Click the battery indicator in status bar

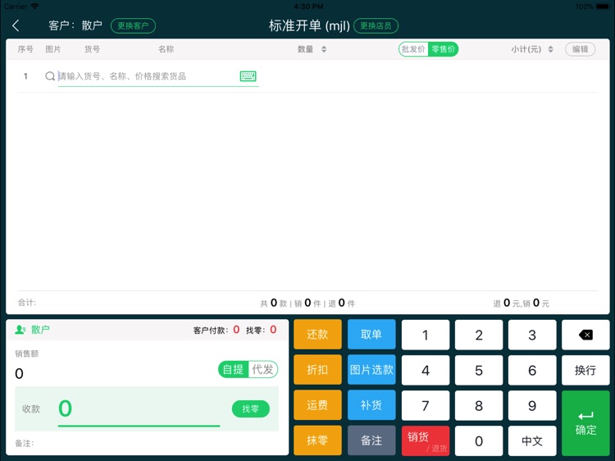604,7
